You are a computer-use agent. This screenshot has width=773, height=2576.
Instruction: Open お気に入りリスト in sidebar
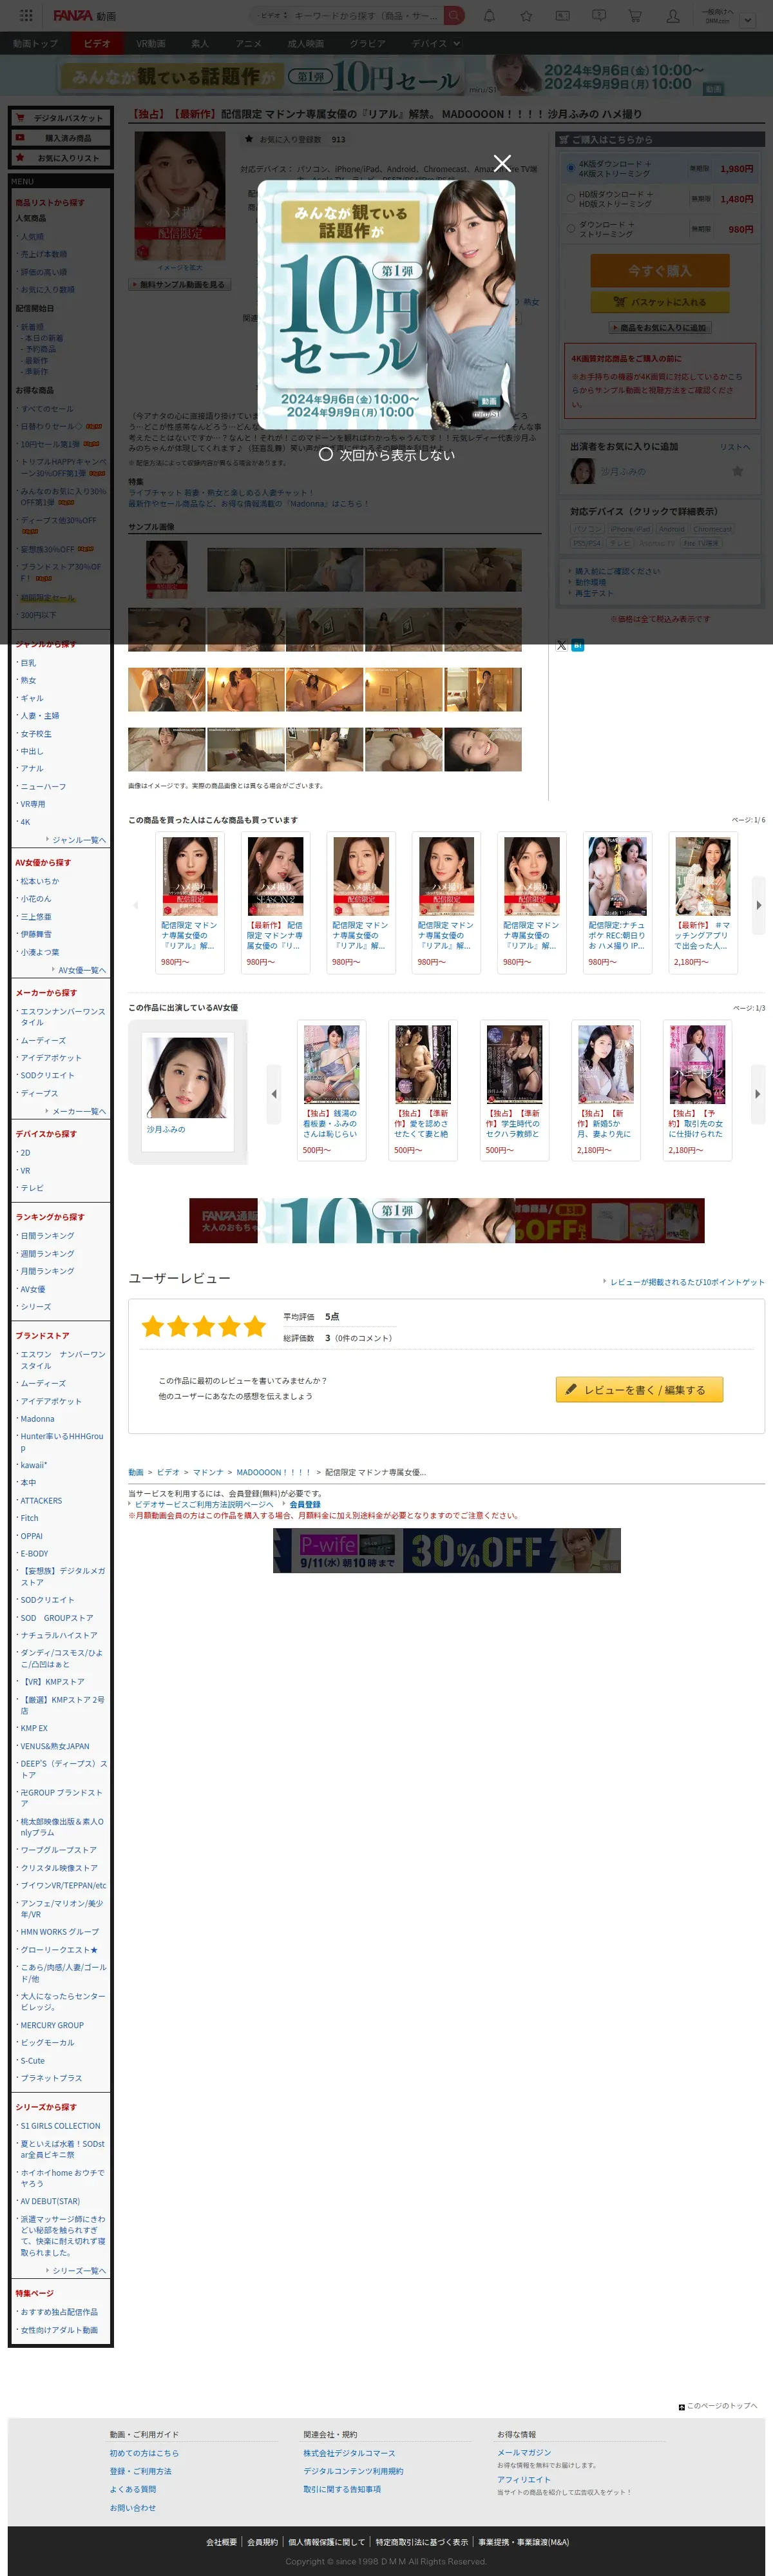point(61,157)
